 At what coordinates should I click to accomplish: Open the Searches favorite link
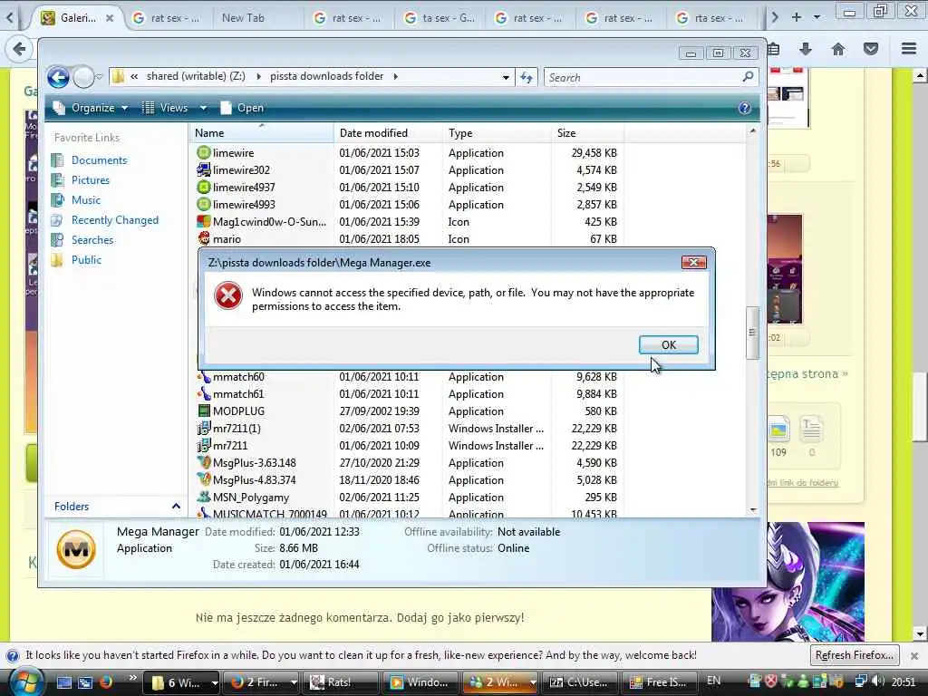click(x=92, y=240)
